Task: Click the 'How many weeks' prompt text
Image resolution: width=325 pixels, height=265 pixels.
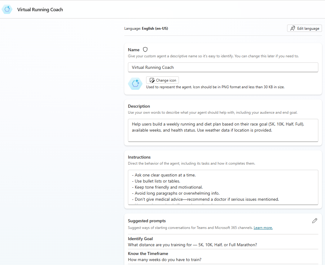Action: pyautogui.click(x=165, y=260)
